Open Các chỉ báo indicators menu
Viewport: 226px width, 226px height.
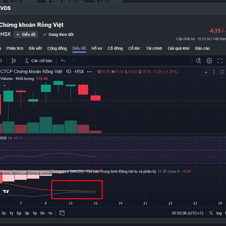38,61
